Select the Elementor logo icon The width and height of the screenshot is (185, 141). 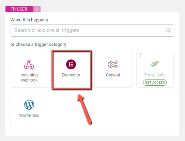pyautogui.click(x=71, y=64)
